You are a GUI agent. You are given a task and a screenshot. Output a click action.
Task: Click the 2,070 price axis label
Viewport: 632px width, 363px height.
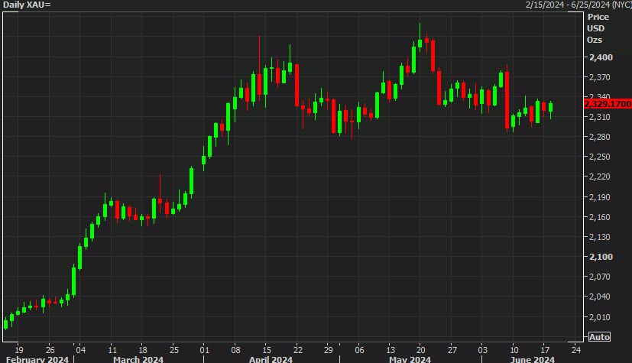[x=600, y=277]
